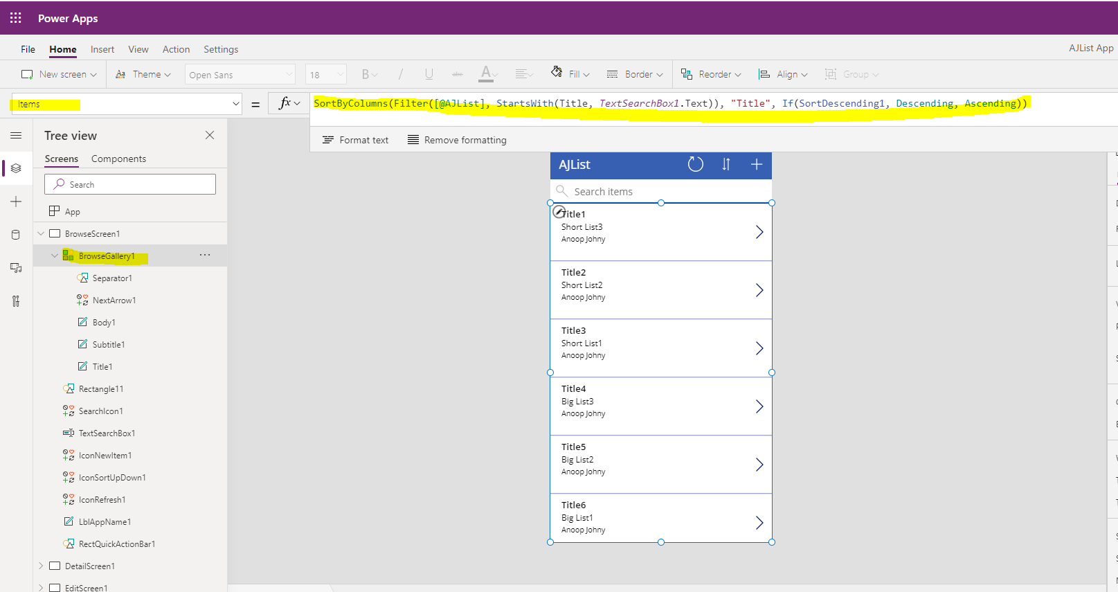Toggle Bold formatting

click(369, 74)
